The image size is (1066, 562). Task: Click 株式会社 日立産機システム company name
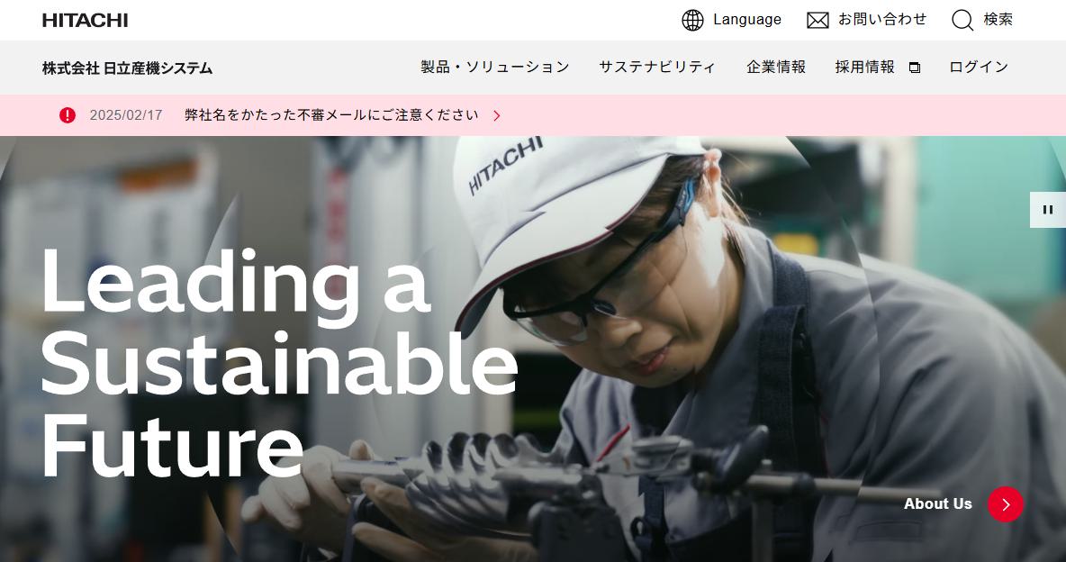127,68
